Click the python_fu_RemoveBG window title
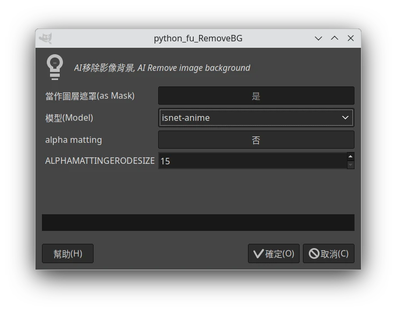The width and height of the screenshot is (397, 312). 198,39
